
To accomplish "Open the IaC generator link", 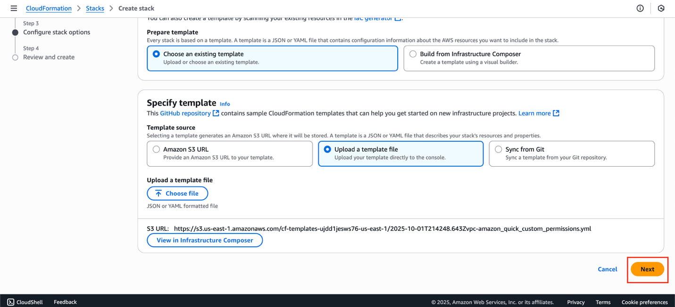I will coord(373,19).
